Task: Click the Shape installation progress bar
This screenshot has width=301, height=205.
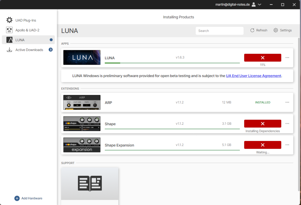Action: tap(172, 129)
